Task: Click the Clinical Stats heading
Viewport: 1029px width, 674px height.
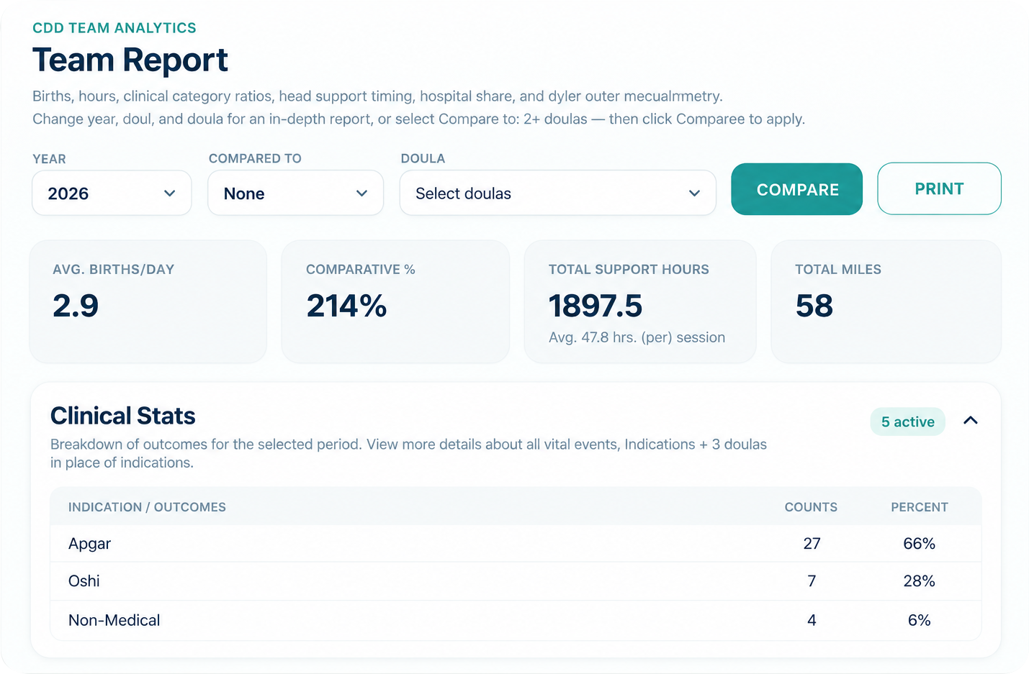Action: 122,416
